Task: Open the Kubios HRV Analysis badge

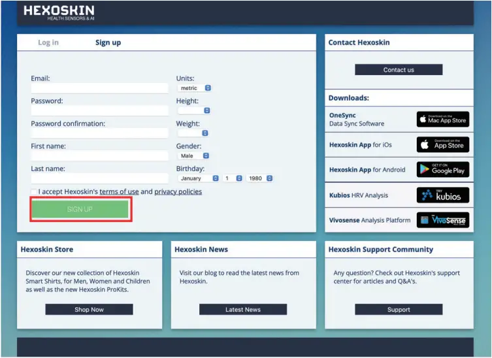Action: coord(443,195)
